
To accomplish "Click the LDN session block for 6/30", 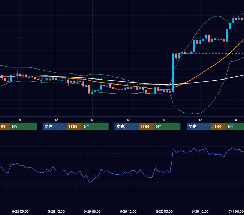I will coord(218,126).
